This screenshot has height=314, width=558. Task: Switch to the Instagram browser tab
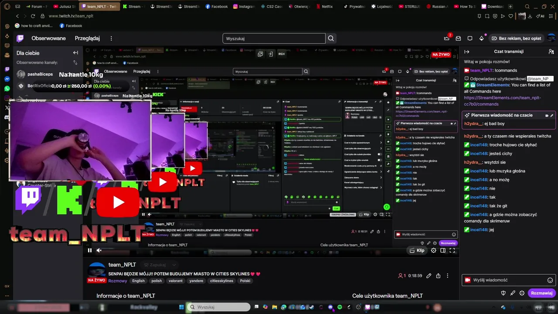(x=244, y=7)
